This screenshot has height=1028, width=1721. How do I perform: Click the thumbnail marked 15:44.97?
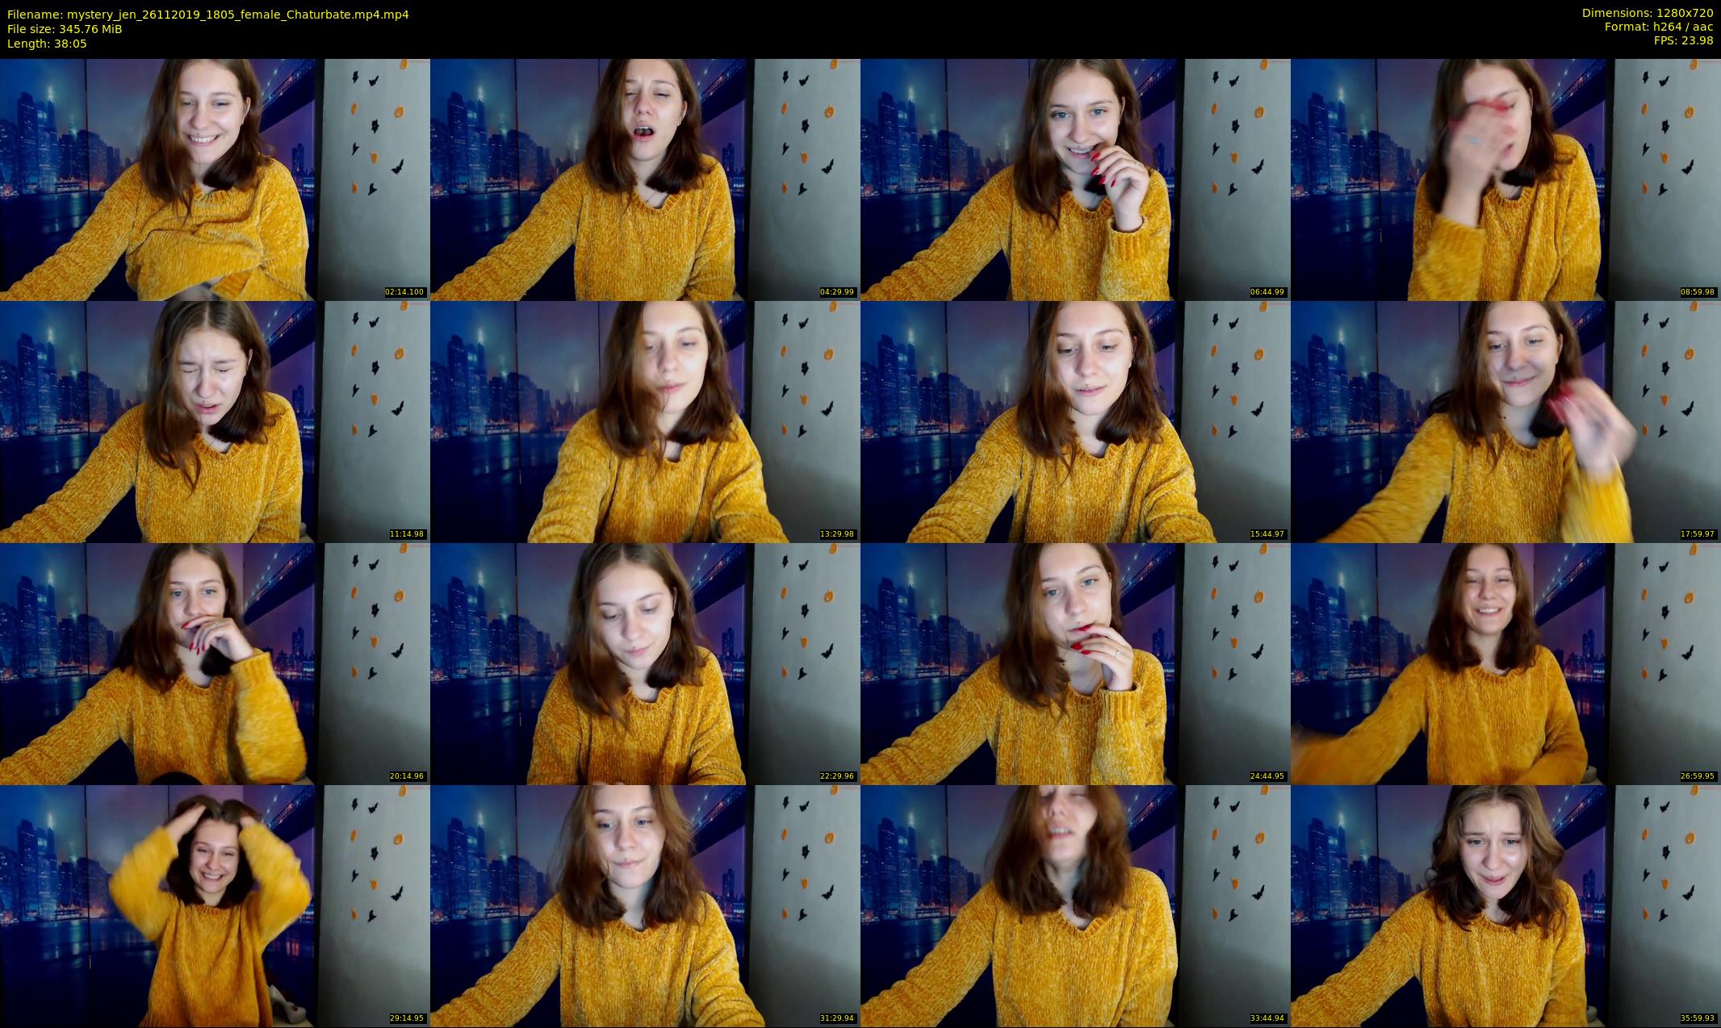tap(1075, 421)
